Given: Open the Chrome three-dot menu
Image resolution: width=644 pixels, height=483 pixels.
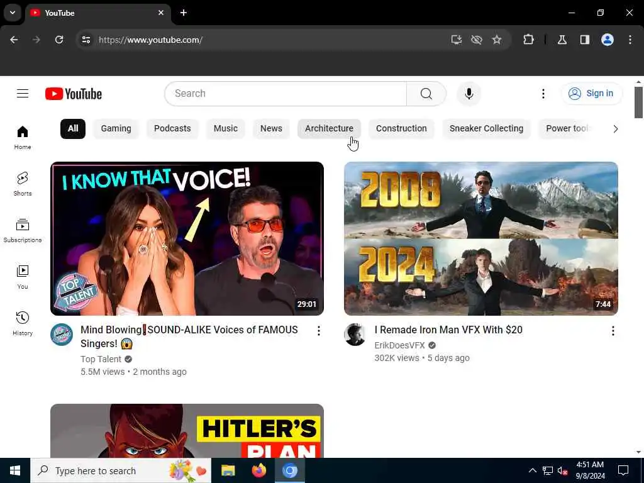Looking at the screenshot, I should (630, 40).
